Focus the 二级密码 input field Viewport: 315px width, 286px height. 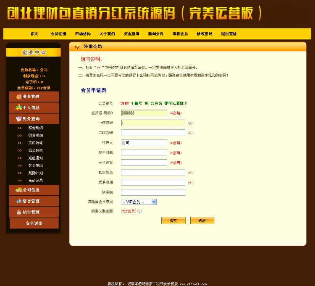click(x=153, y=133)
